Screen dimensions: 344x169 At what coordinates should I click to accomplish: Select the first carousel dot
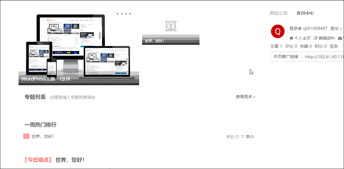point(118,14)
